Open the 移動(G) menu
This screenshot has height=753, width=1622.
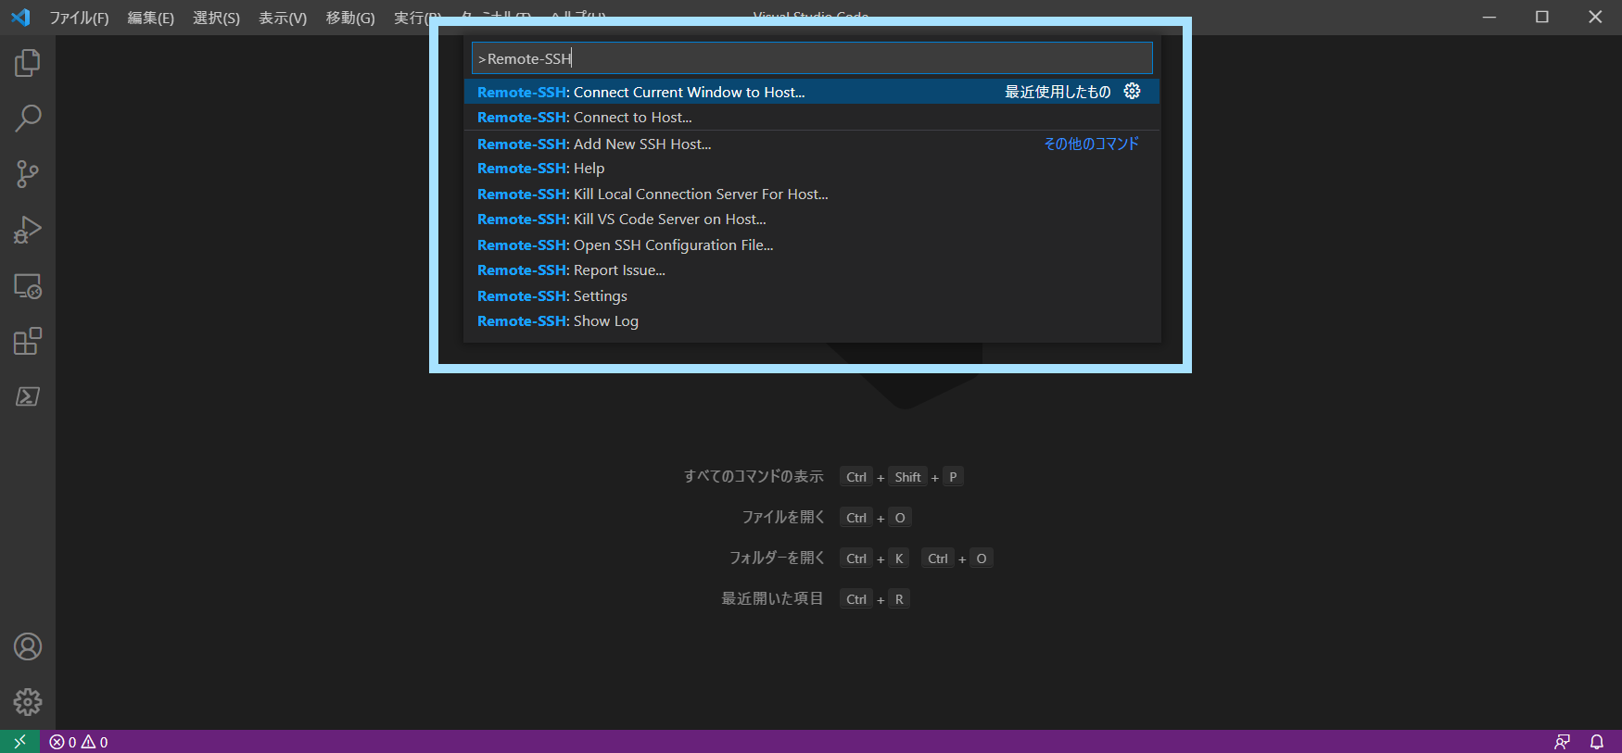[x=350, y=18]
